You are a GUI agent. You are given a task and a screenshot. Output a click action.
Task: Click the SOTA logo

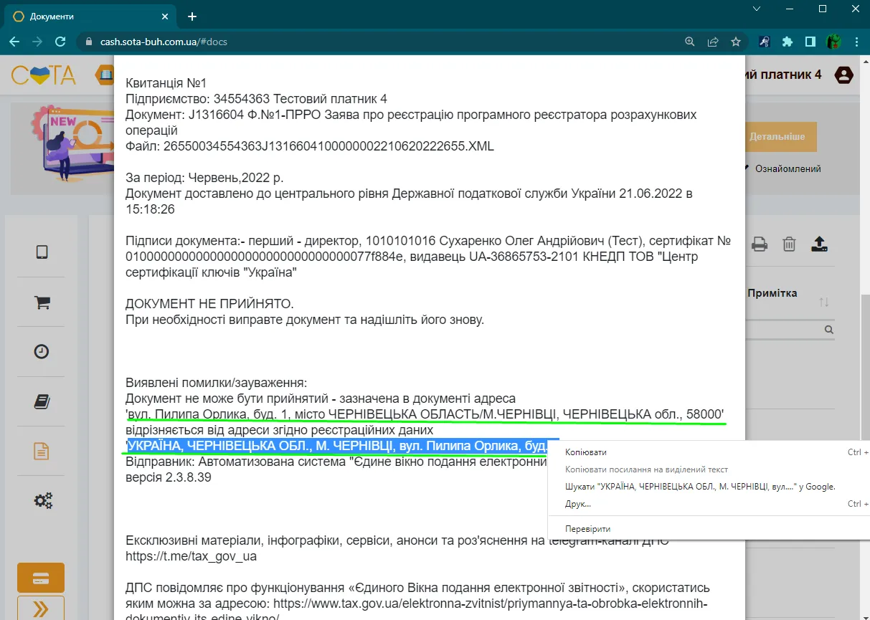pyautogui.click(x=43, y=74)
